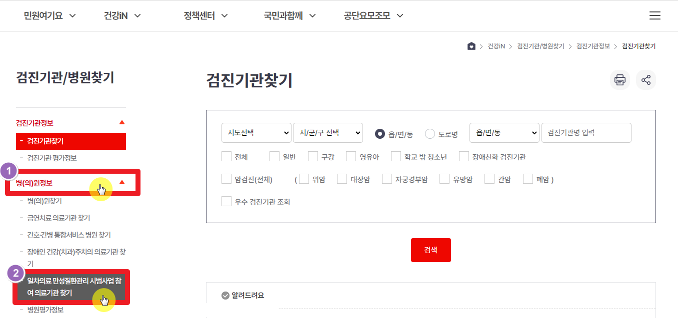Click the home icon in the breadcrumb
678x318 pixels.
pyautogui.click(x=470, y=46)
